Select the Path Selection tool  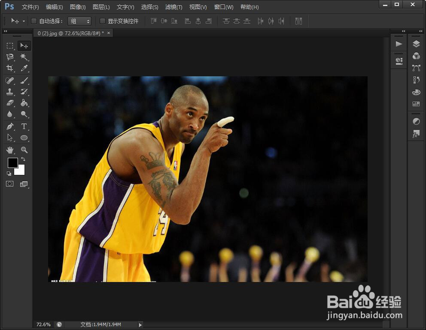tap(10, 138)
